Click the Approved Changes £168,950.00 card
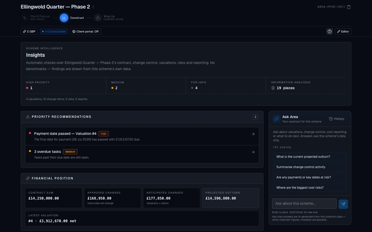 click(113, 198)
